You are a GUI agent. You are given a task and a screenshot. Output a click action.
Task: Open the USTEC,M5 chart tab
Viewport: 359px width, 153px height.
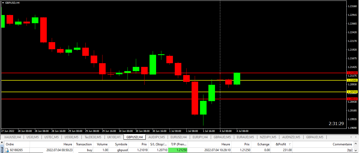pos(52,137)
